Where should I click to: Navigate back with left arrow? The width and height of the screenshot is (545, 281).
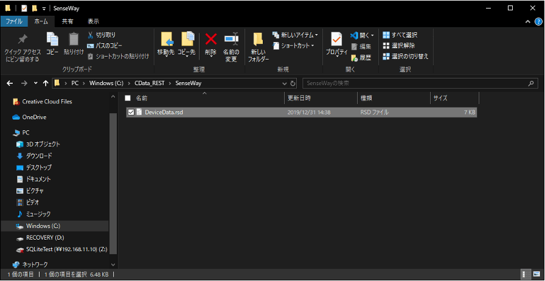(10, 83)
